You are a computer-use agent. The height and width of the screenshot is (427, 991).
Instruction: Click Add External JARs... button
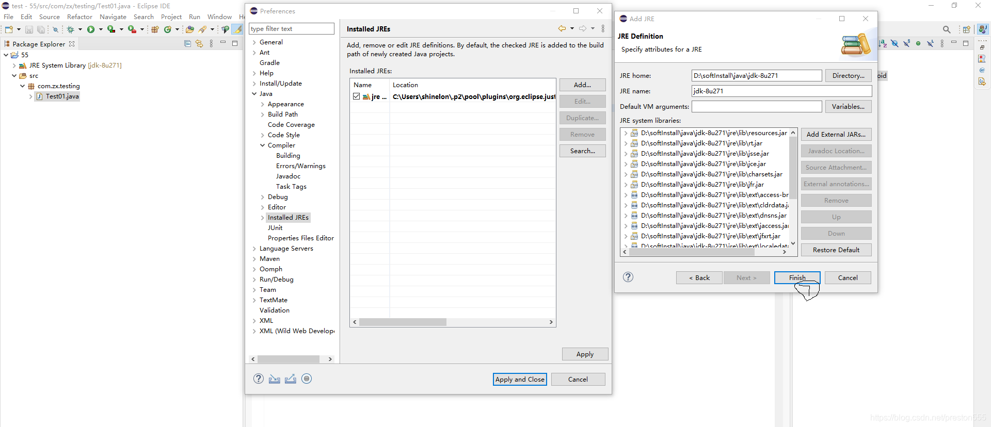pyautogui.click(x=836, y=134)
